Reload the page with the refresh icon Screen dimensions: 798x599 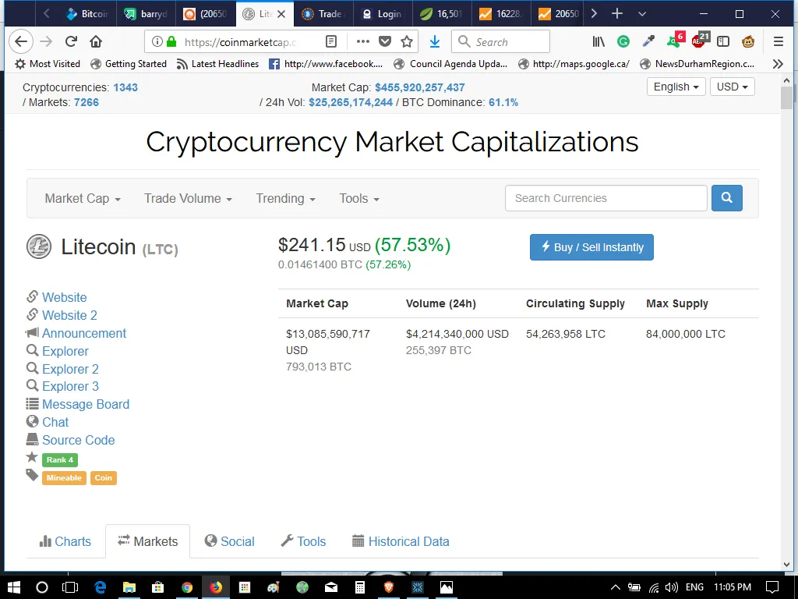pos(71,41)
